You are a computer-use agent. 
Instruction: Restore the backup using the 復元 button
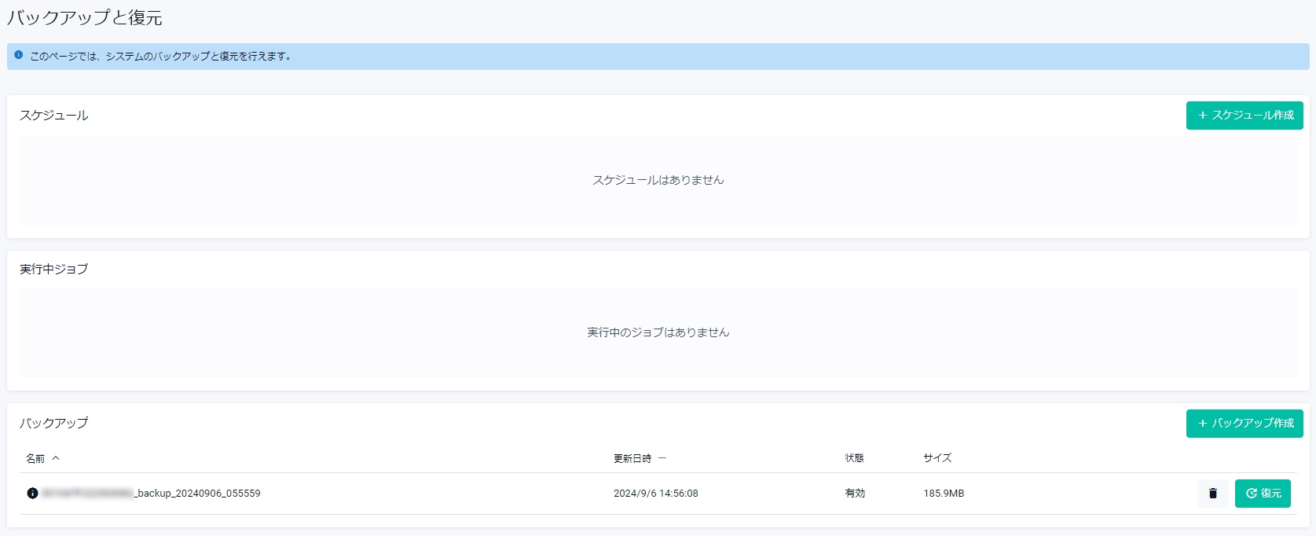(1263, 494)
